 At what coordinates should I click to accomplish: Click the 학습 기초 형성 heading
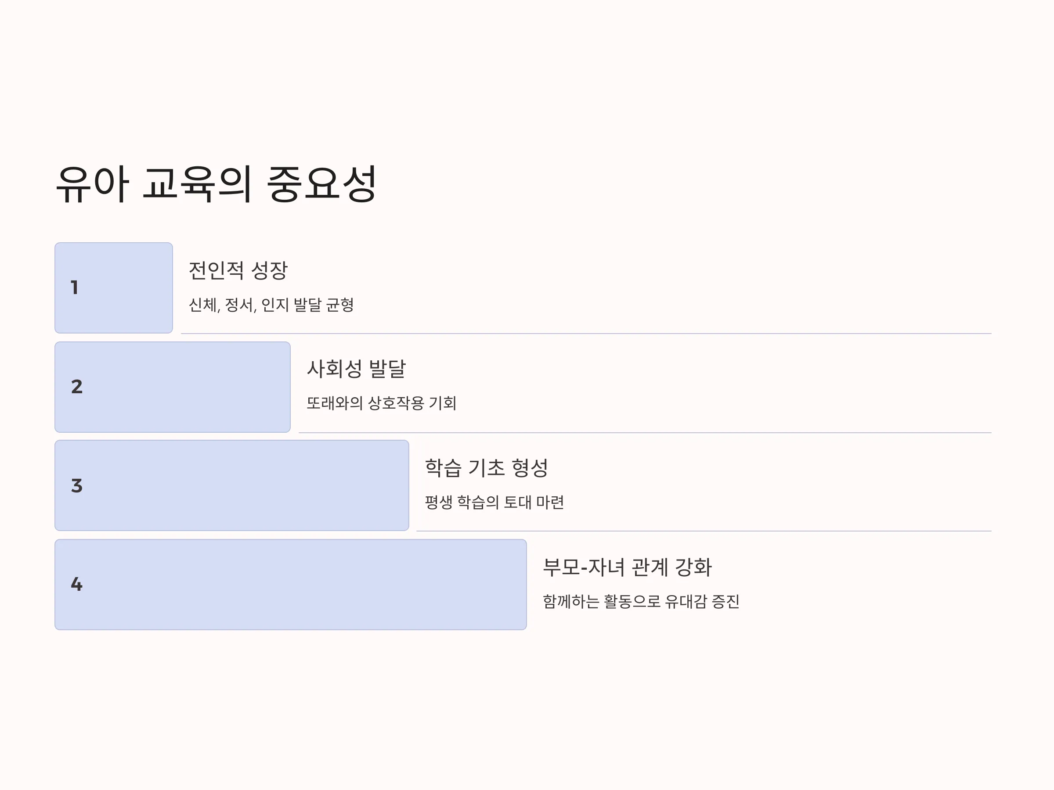point(487,468)
